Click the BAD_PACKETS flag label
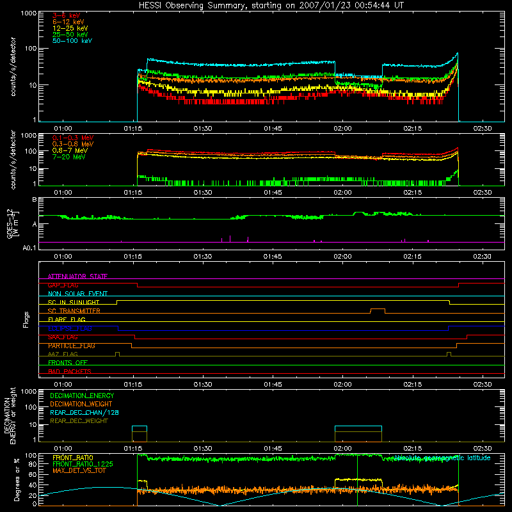This screenshot has width=512, height=512. click(x=70, y=371)
